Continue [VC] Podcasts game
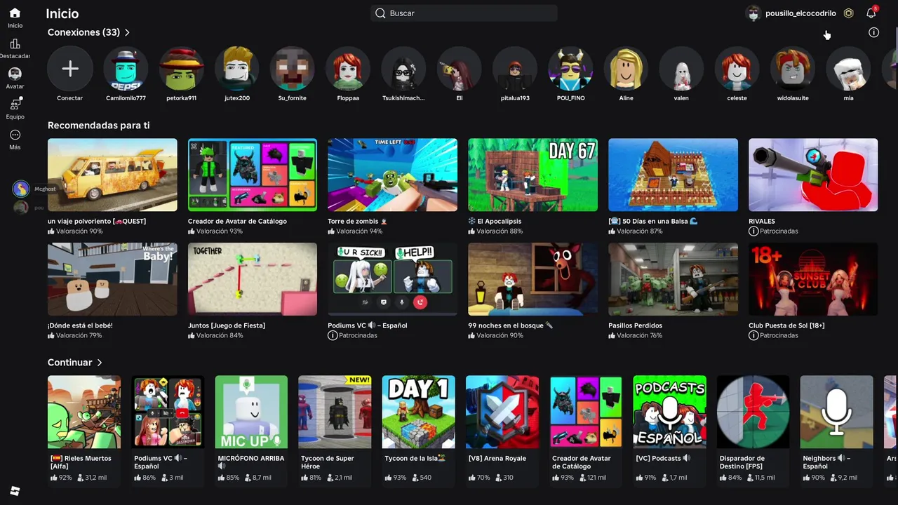Viewport: 898px width, 505px height. pyautogui.click(x=669, y=412)
